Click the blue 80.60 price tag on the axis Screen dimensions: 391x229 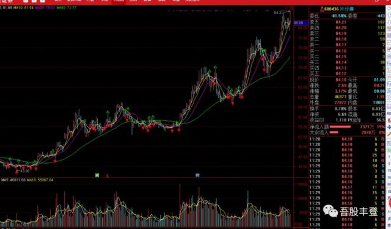(x=299, y=23)
